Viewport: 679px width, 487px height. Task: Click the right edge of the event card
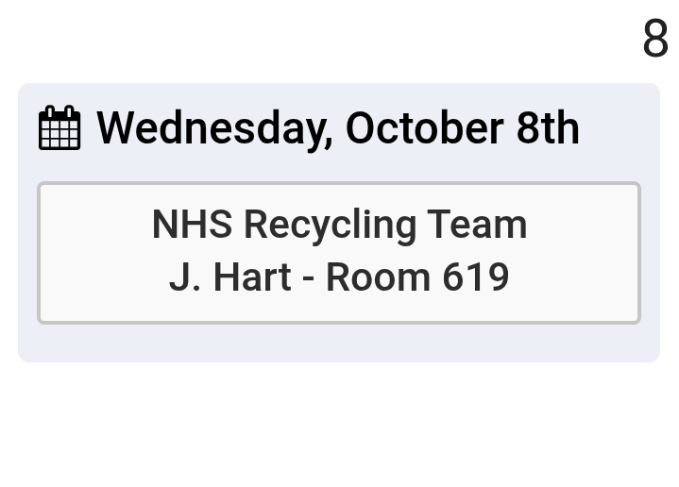click(x=636, y=253)
